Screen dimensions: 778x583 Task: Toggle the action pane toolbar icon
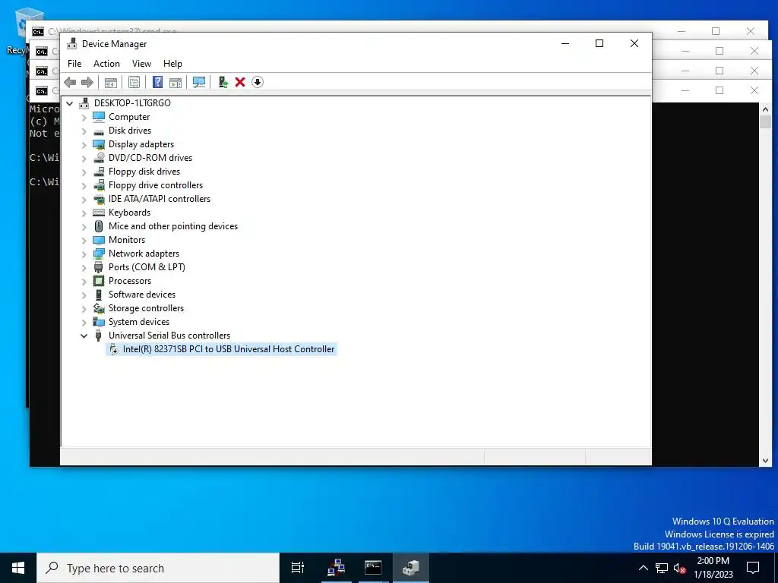coord(176,82)
